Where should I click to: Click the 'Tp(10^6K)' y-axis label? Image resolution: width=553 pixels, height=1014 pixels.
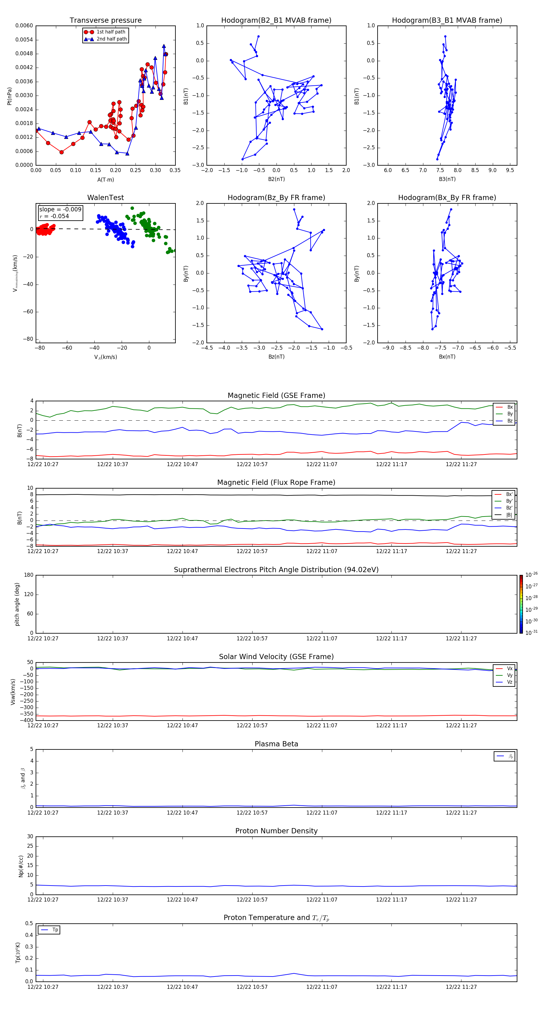pyautogui.click(x=18, y=953)
